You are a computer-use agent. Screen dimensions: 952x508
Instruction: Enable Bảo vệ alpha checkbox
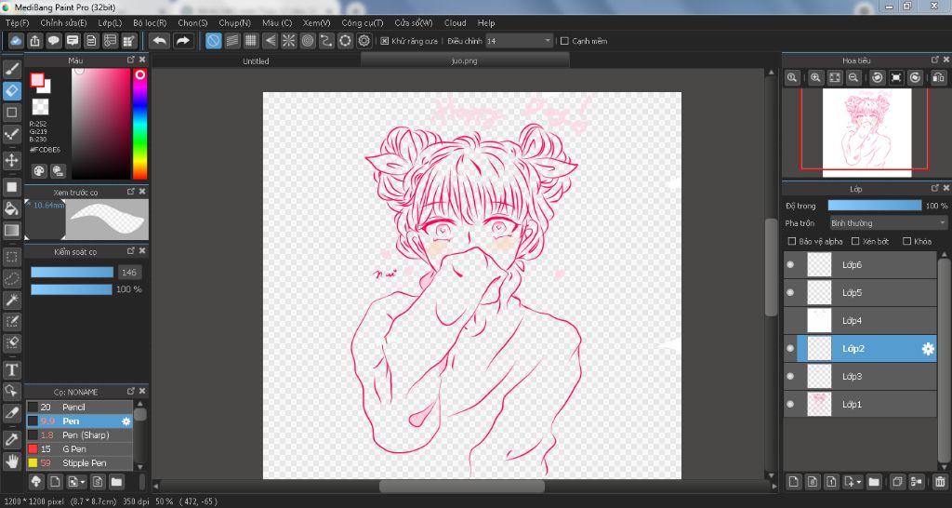tap(792, 241)
